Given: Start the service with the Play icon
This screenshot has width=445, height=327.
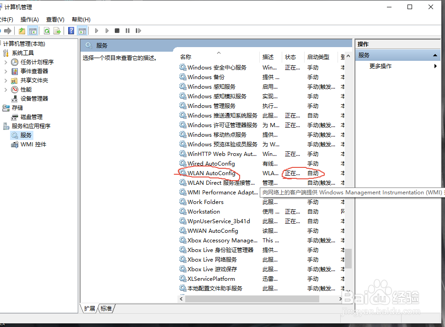Looking at the screenshot, I should pyautogui.click(x=97, y=31).
